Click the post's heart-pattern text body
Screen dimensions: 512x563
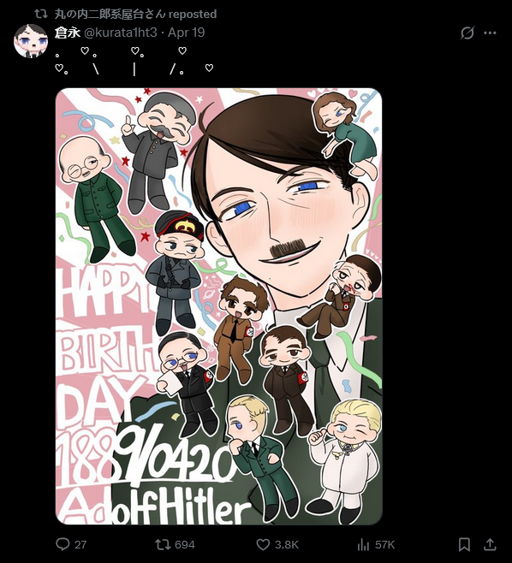click(134, 59)
